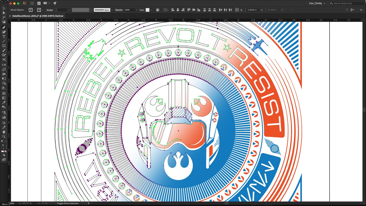Viewport: 366px width, 206px height.
Task: Click the X position value field
Action: coord(252,10)
